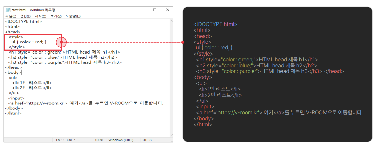Click the h2 color blue line in Notepad
This screenshot has height=147, width=376.
coord(63,57)
